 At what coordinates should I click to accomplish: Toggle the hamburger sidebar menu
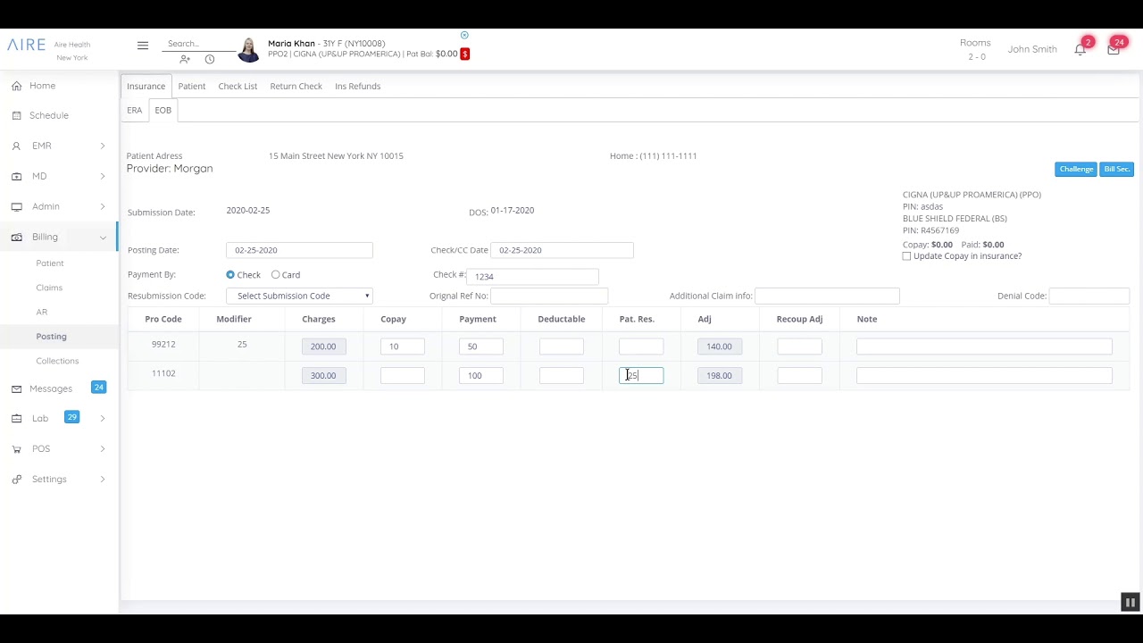tap(143, 45)
